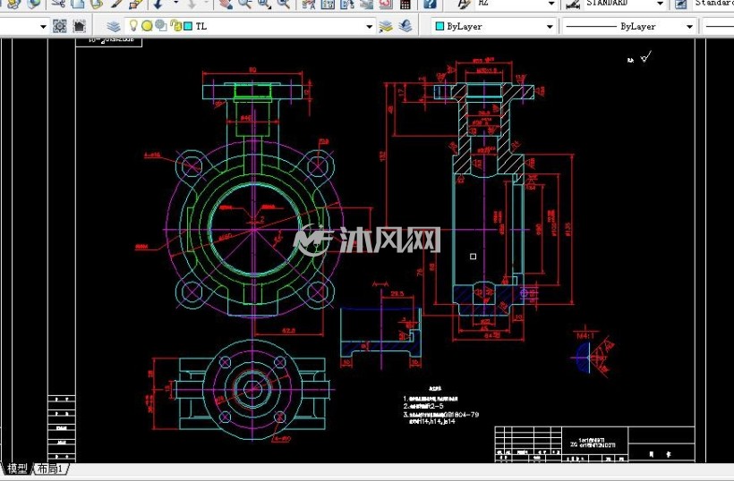Click the Workspace Settings gear icon
This screenshot has width=734, height=481.
[59, 26]
